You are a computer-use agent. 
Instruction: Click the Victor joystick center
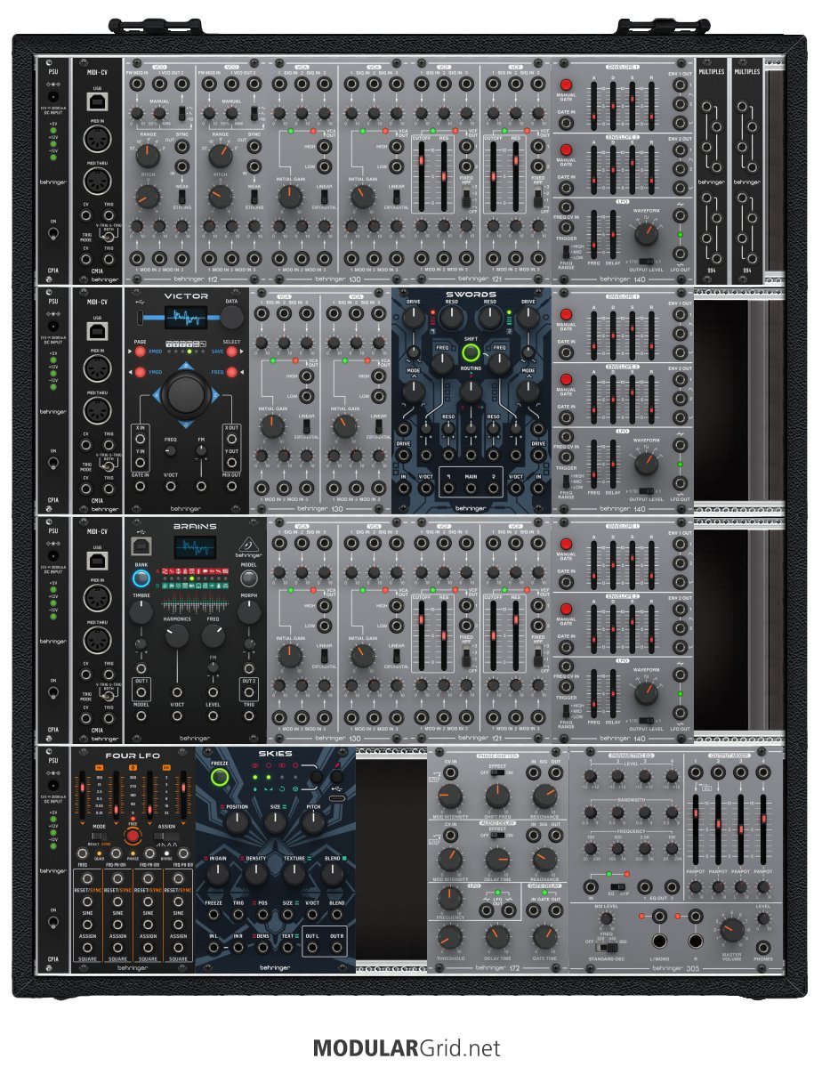[185, 393]
